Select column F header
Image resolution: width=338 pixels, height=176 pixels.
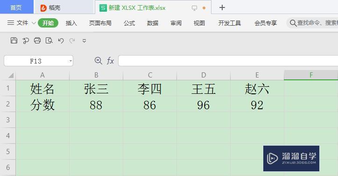click(x=311, y=75)
